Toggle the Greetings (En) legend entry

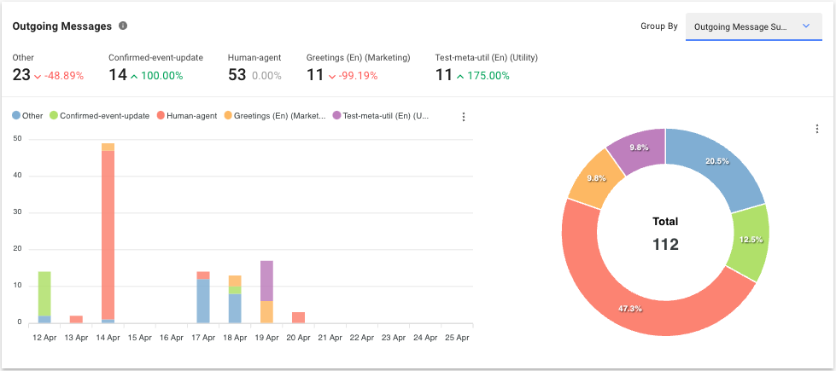pos(274,116)
